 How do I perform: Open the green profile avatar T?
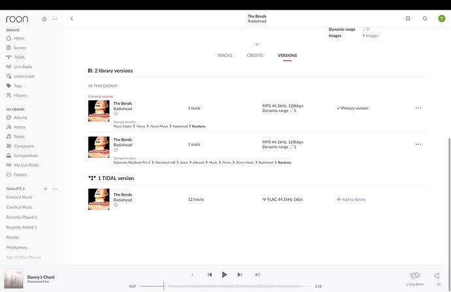click(x=441, y=19)
